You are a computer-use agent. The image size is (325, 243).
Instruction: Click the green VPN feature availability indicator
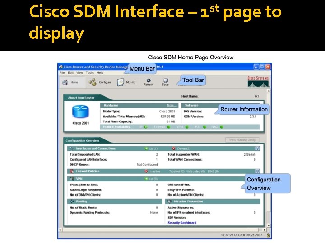[x=187, y=127]
